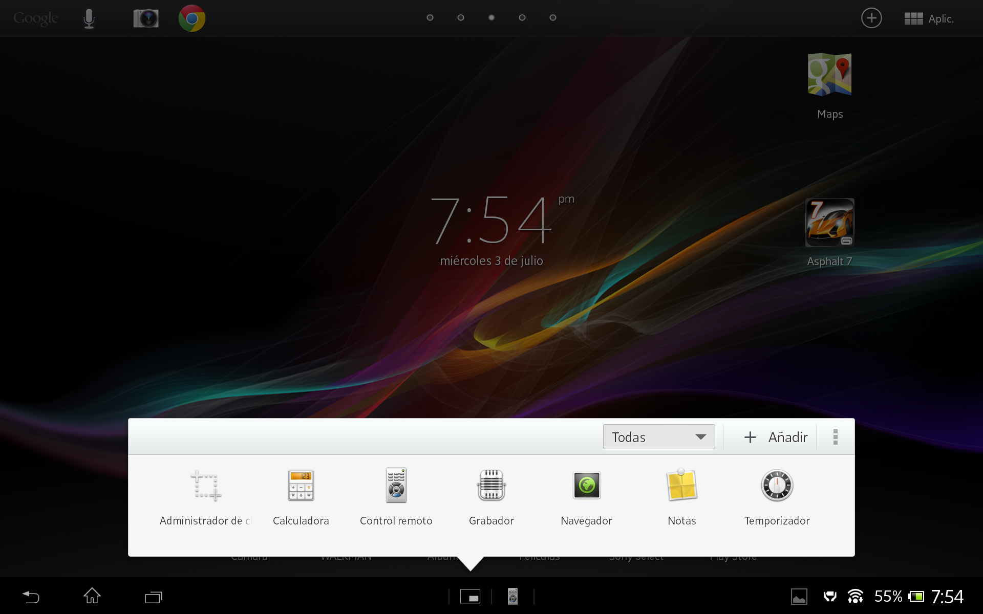Open the Aplic. app drawer
983x614 pixels.
tap(929, 18)
